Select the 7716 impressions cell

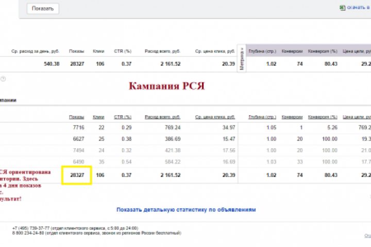(x=78, y=128)
